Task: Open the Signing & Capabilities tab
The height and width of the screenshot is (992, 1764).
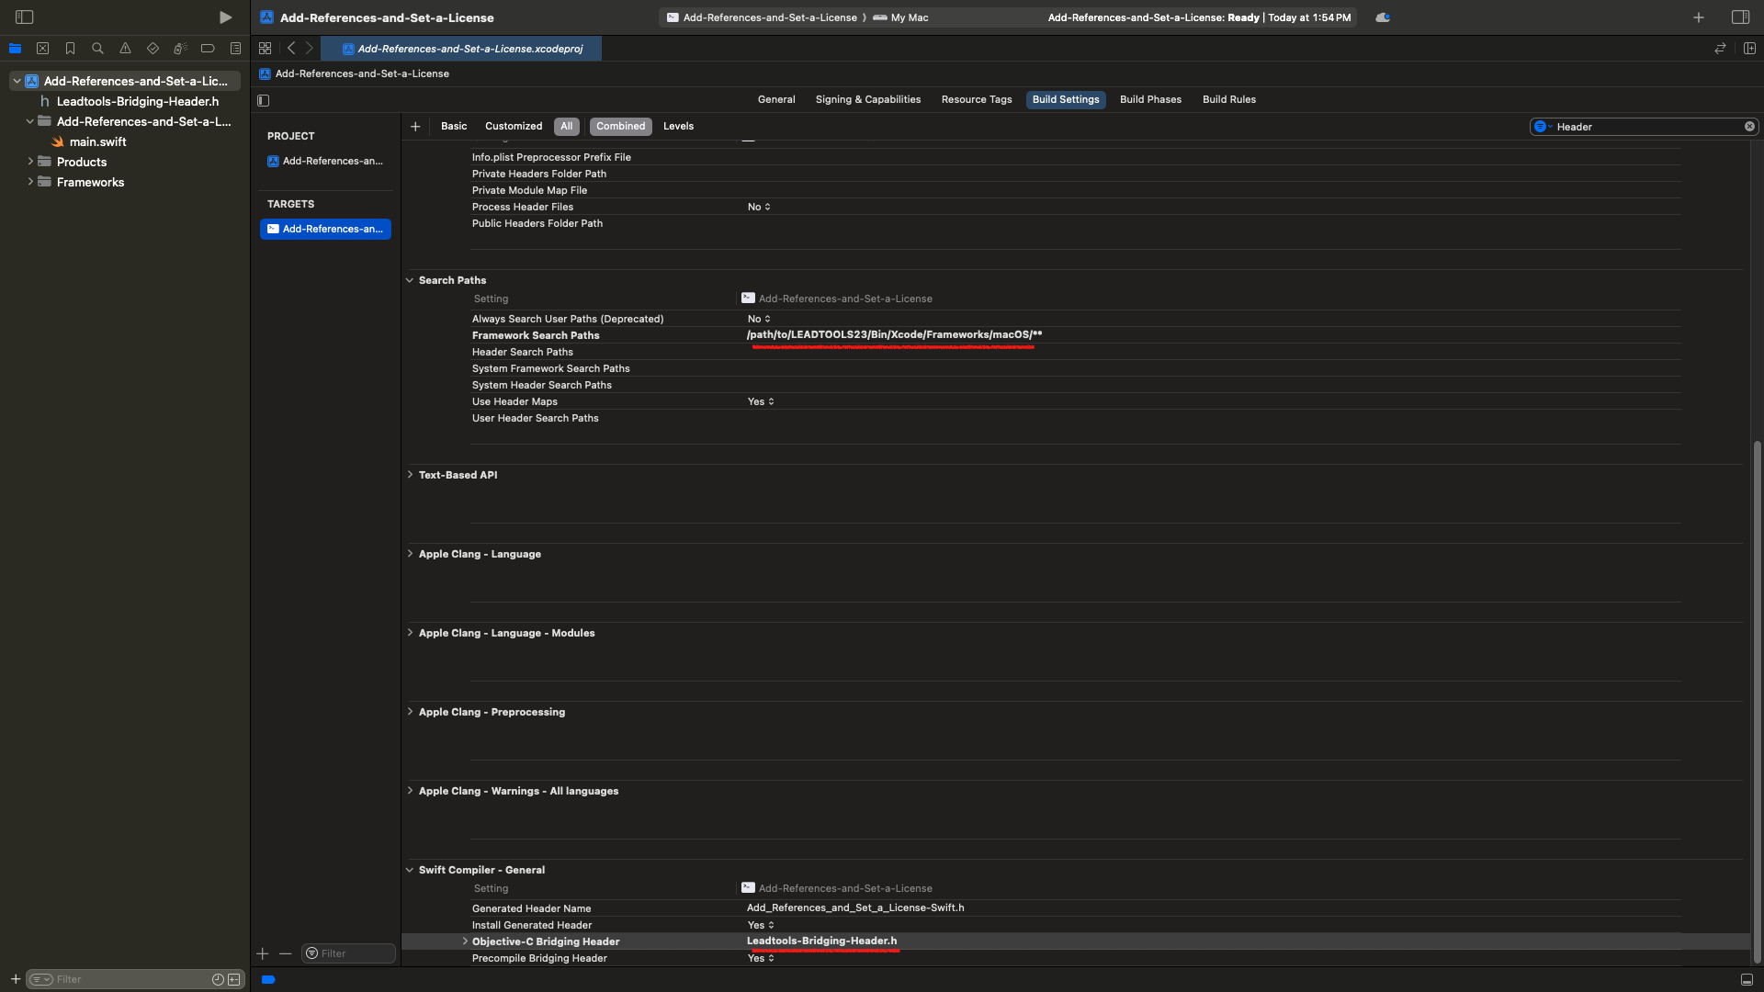Action: pos(867,99)
